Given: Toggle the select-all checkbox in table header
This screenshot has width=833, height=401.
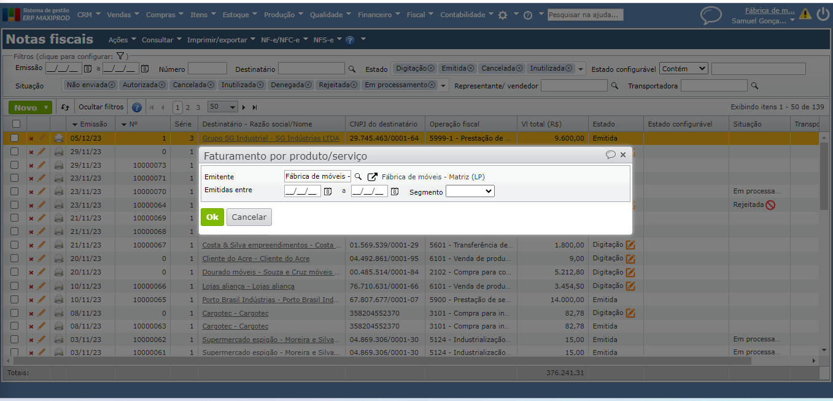Looking at the screenshot, I should click(16, 124).
